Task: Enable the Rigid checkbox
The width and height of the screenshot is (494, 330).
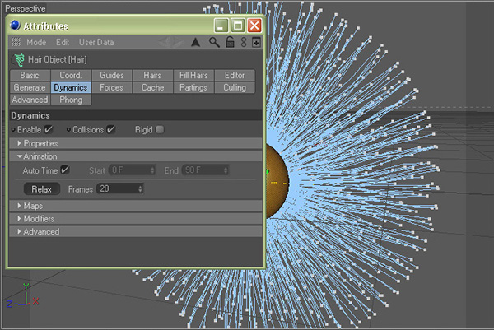Action: (160, 129)
